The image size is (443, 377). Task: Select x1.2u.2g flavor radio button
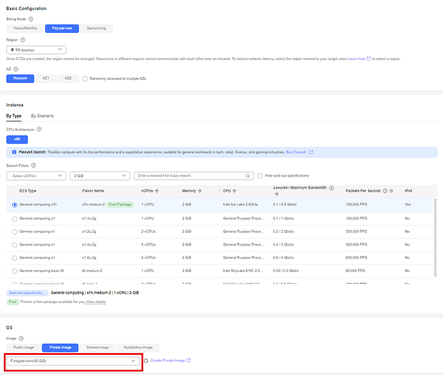pos(15,232)
